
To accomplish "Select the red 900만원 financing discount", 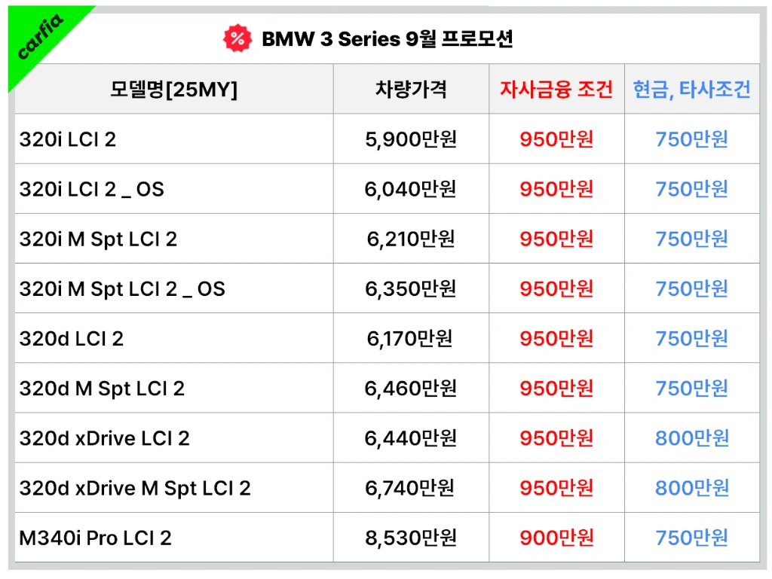I will click(556, 538).
